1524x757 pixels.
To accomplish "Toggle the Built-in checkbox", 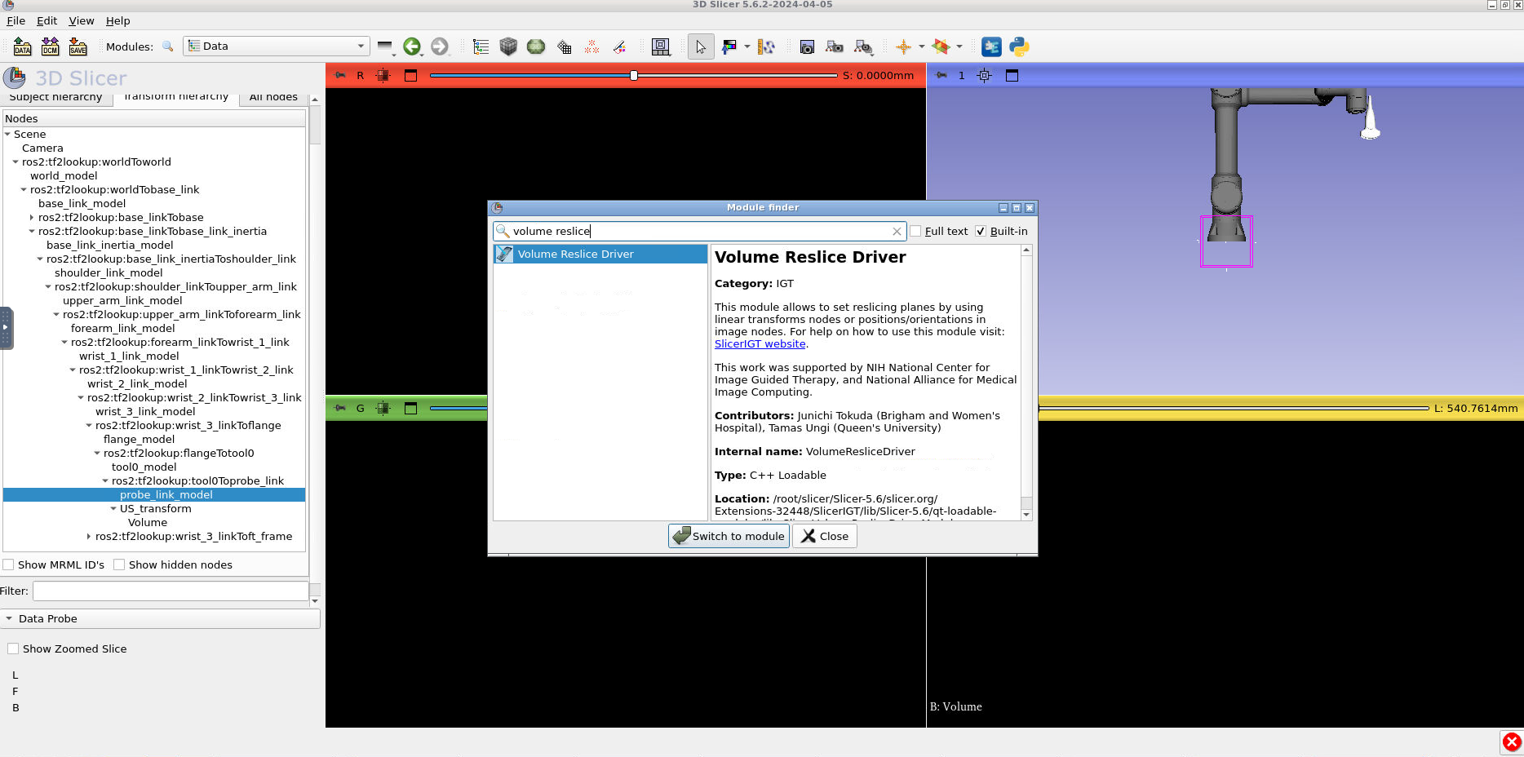I will [981, 231].
